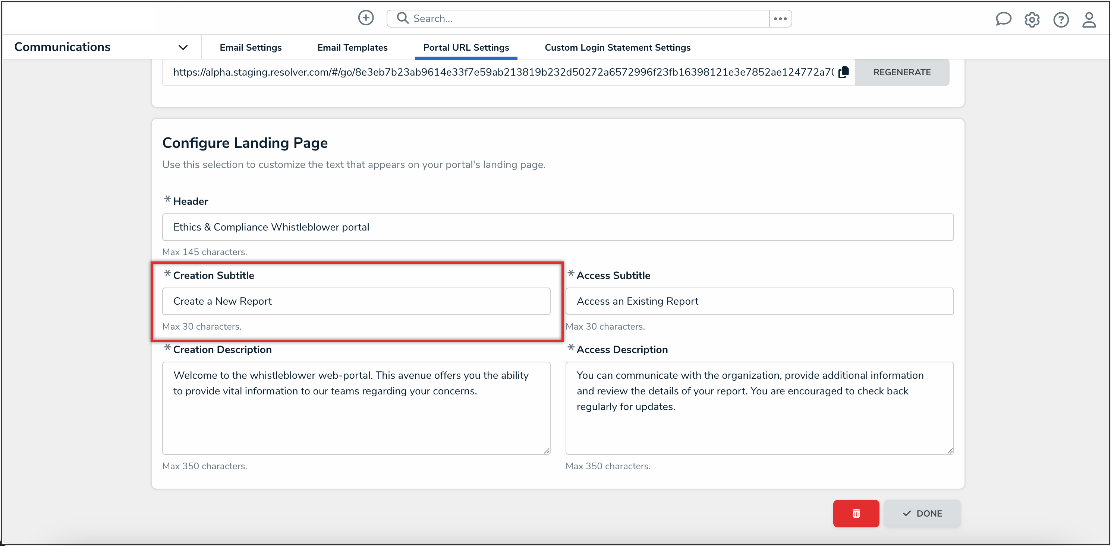
Task: Open the chat messages icon
Action: point(1003,19)
